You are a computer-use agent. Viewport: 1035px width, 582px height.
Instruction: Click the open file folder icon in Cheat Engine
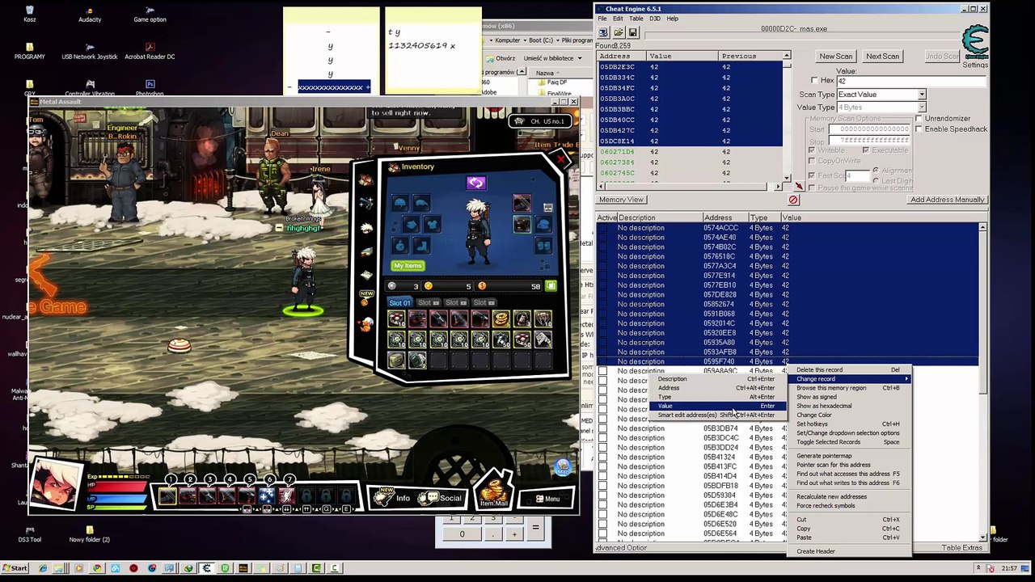[x=619, y=32]
